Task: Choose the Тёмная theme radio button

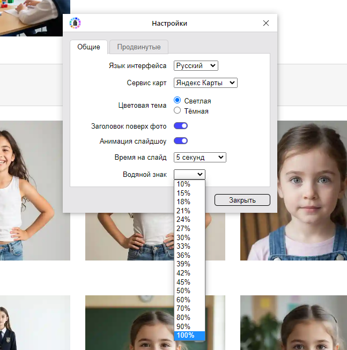Action: (178, 110)
